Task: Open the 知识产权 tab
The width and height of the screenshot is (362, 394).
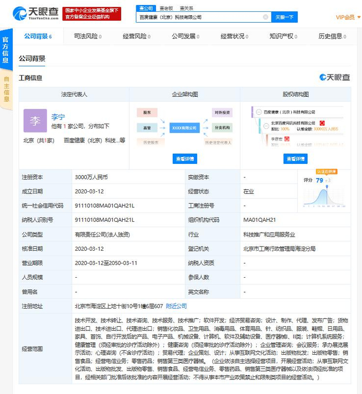Action: pos(283,36)
